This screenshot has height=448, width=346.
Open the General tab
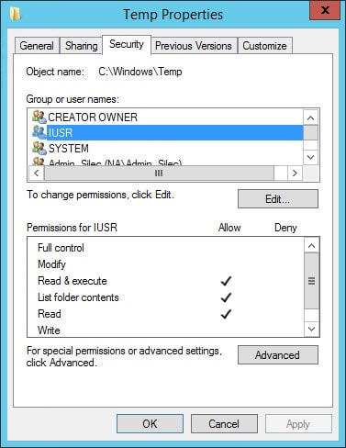click(37, 46)
